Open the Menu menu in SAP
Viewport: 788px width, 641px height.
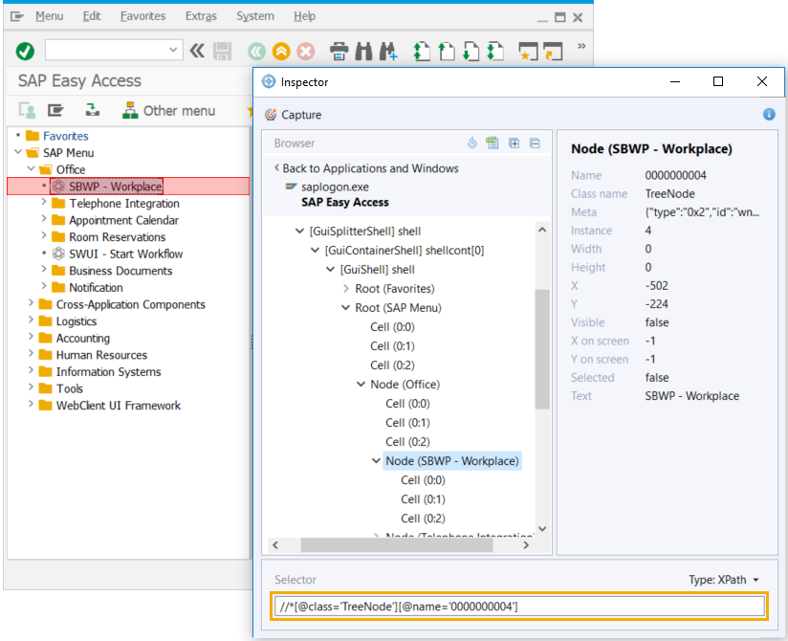coord(50,16)
